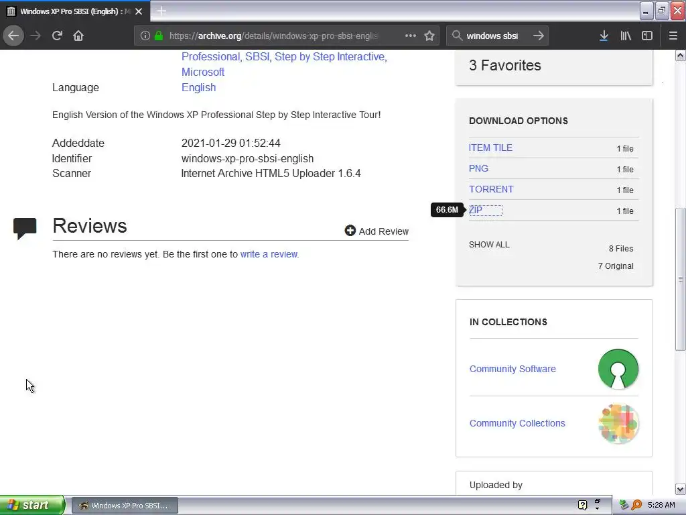Viewport: 686px width, 515px height.
Task: Click SHOW ALL download files
Action: tap(489, 244)
